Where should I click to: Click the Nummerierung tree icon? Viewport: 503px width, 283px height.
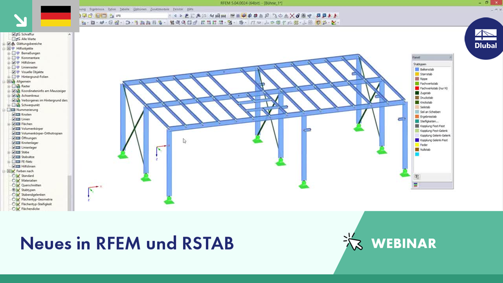(13, 110)
